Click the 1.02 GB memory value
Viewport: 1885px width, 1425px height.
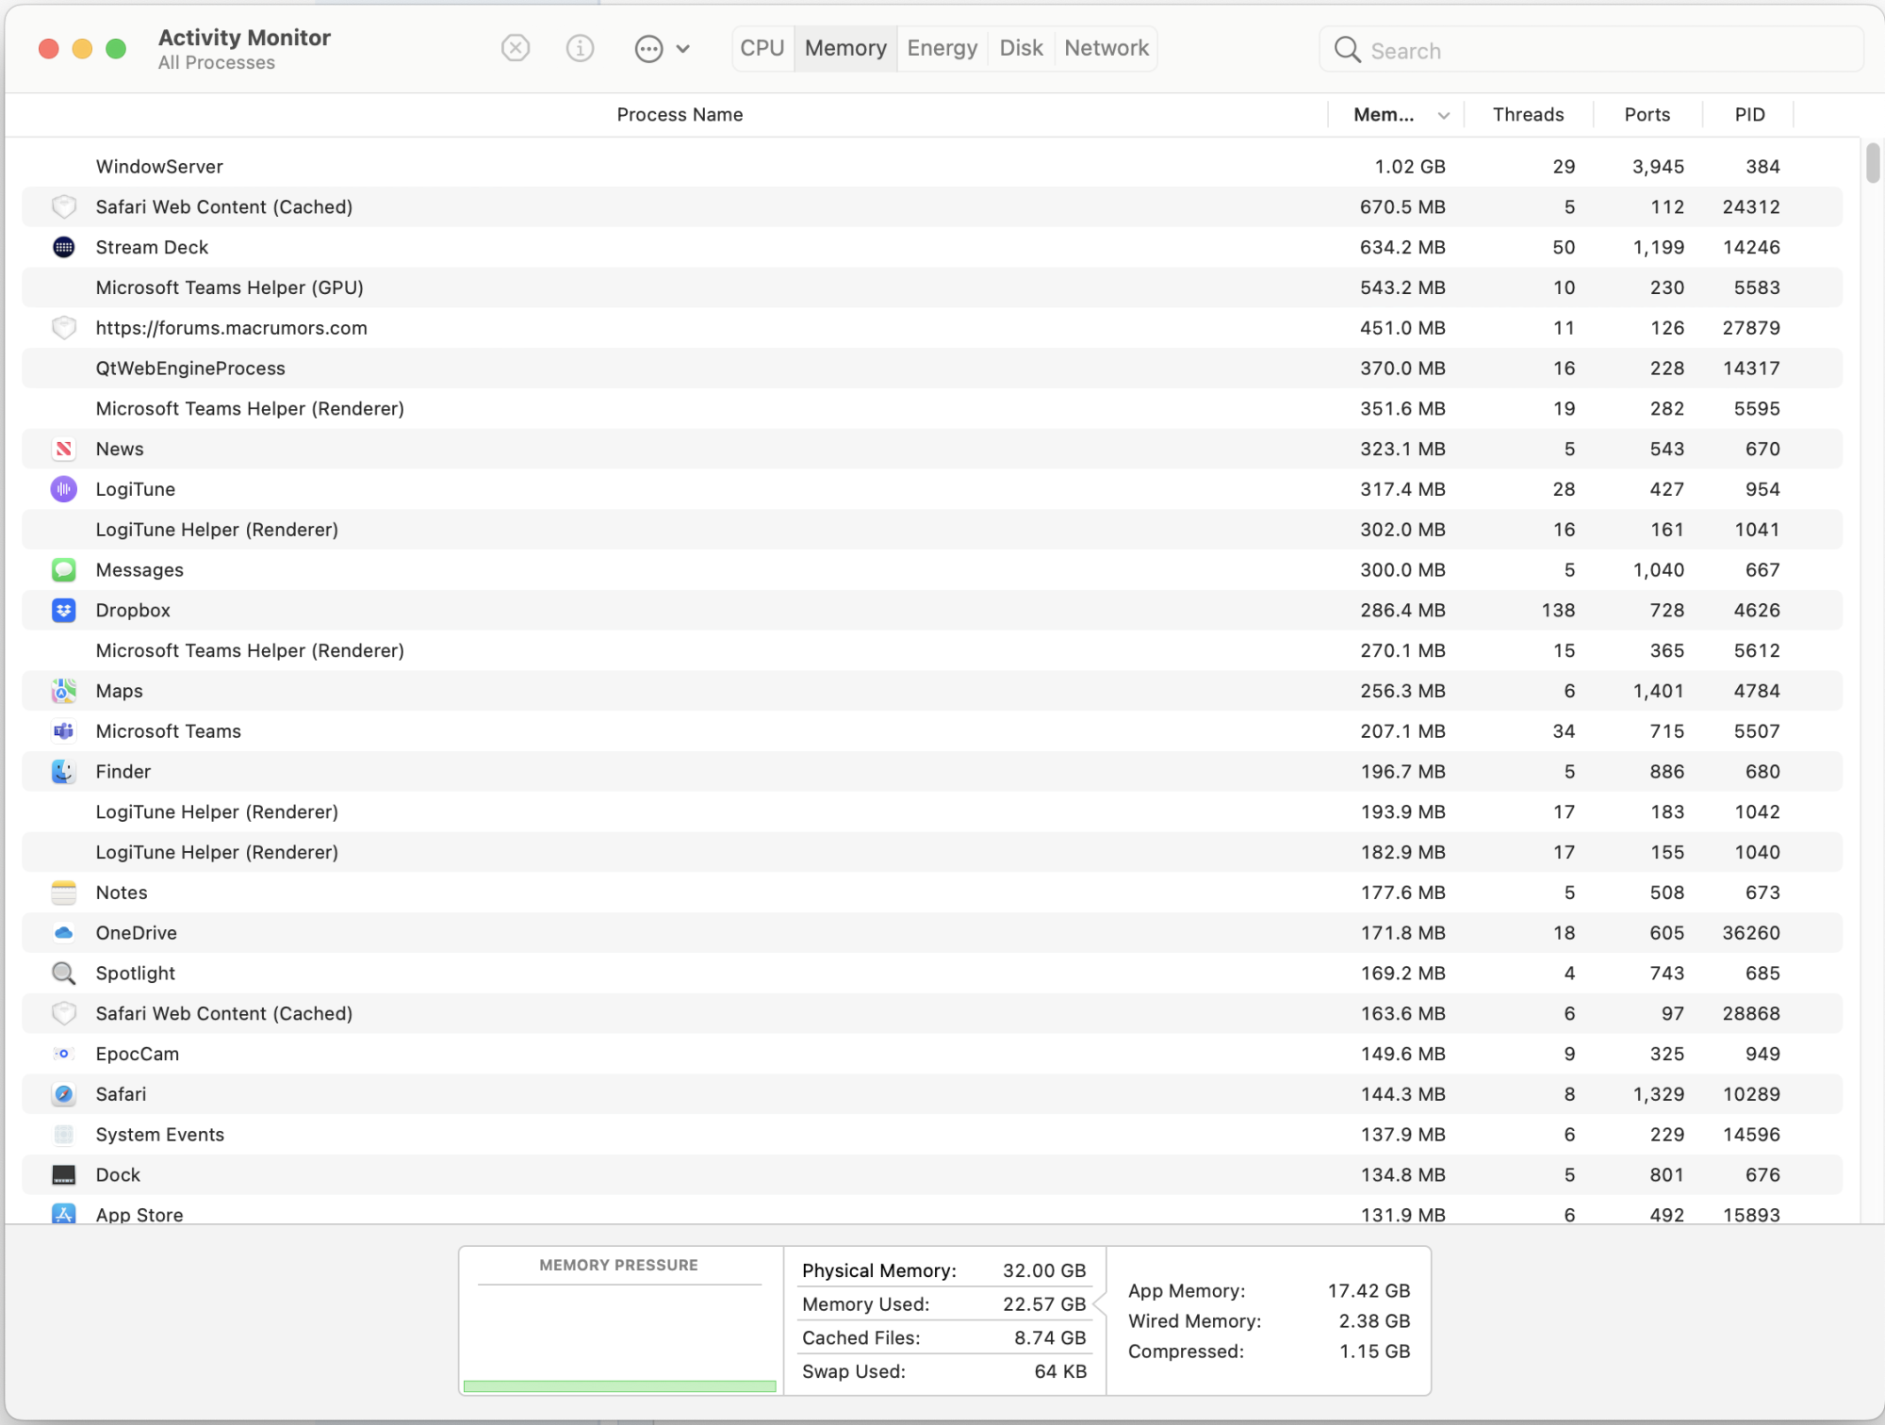(1410, 167)
